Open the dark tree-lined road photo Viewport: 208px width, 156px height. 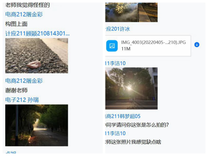37,125
